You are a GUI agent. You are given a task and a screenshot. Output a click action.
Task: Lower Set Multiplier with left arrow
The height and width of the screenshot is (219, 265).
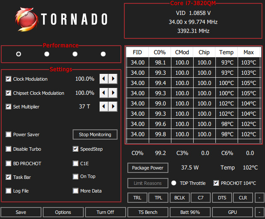[104, 106]
